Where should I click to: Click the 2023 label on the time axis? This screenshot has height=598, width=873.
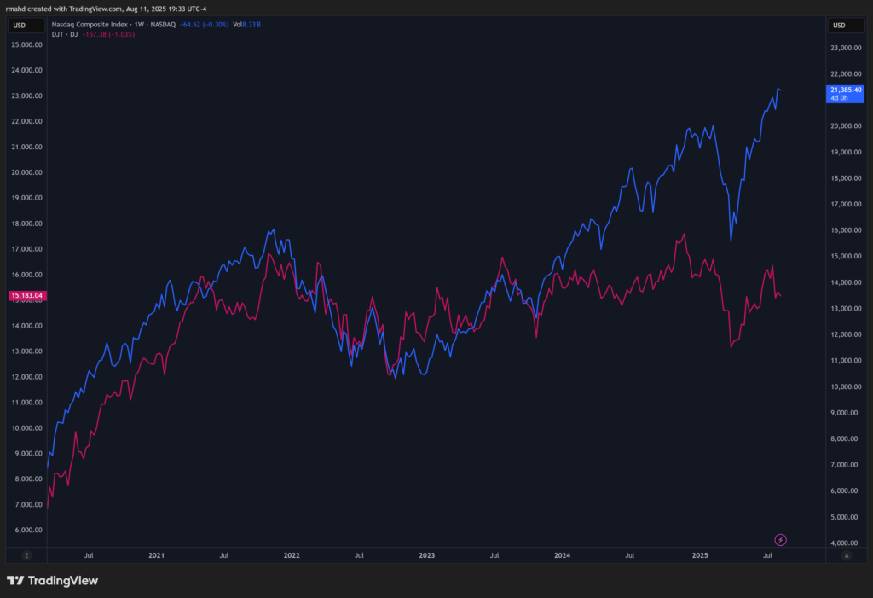(x=427, y=555)
